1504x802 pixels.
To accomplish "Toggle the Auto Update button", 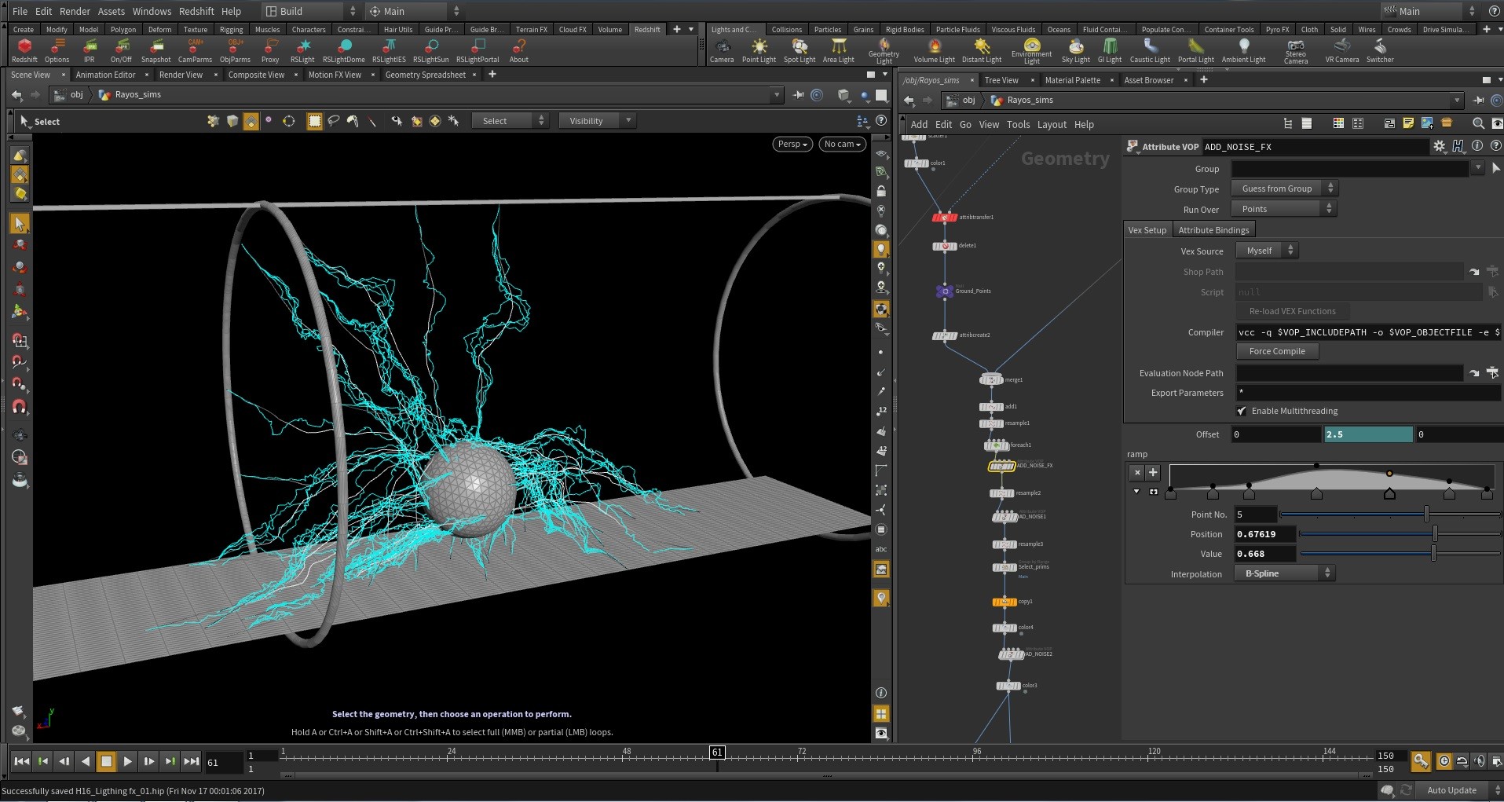I will (x=1451, y=790).
